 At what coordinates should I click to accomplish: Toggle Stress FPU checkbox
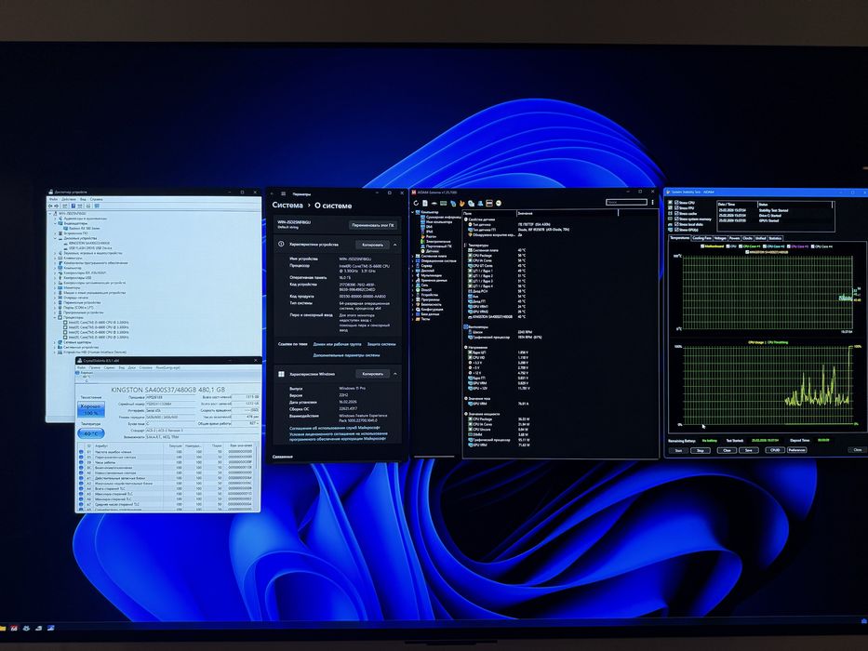[676, 208]
